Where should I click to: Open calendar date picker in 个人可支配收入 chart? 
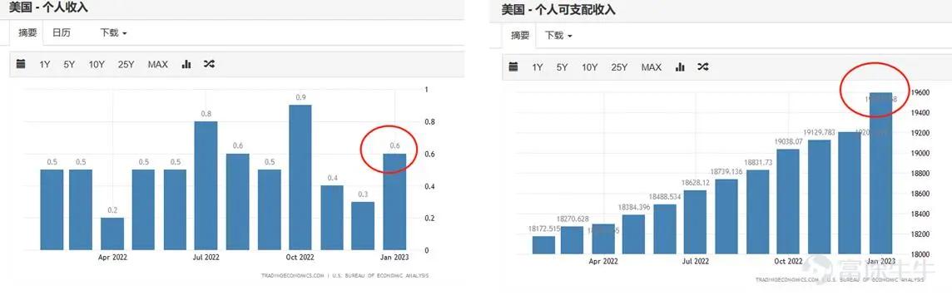pos(513,66)
